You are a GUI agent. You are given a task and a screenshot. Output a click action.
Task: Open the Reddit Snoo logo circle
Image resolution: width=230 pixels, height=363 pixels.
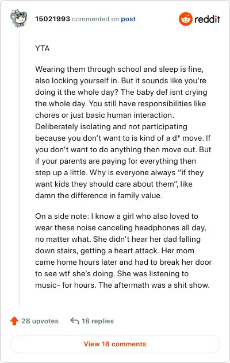coord(186,19)
